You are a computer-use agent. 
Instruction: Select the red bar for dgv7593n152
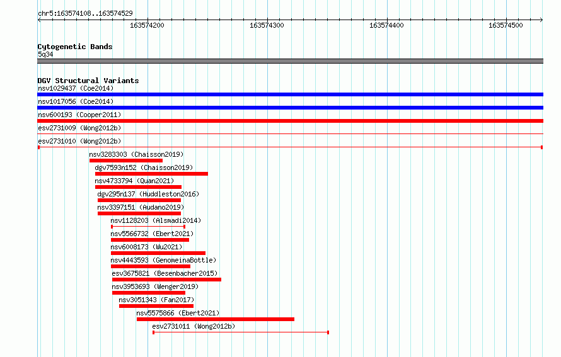tap(151, 174)
